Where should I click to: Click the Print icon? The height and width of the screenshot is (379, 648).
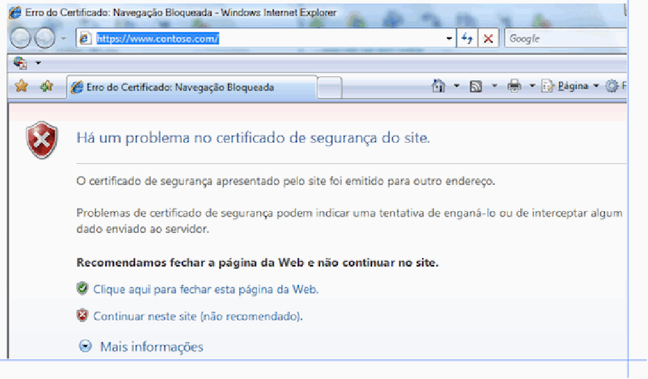point(513,86)
